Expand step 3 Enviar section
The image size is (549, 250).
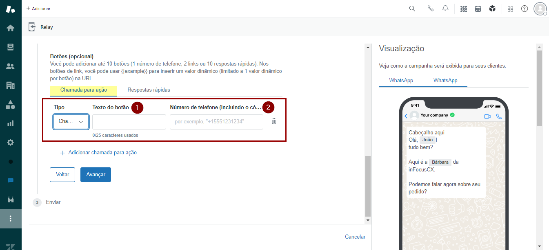(x=53, y=202)
